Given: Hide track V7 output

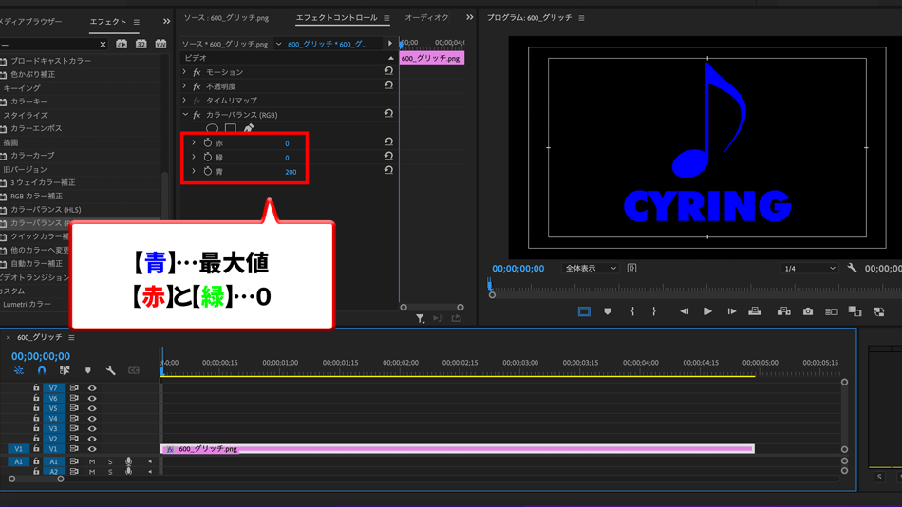Looking at the screenshot, I should click(x=92, y=388).
